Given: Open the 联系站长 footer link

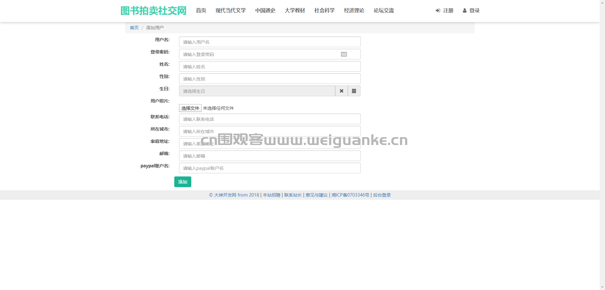Looking at the screenshot, I should pyautogui.click(x=293, y=195).
